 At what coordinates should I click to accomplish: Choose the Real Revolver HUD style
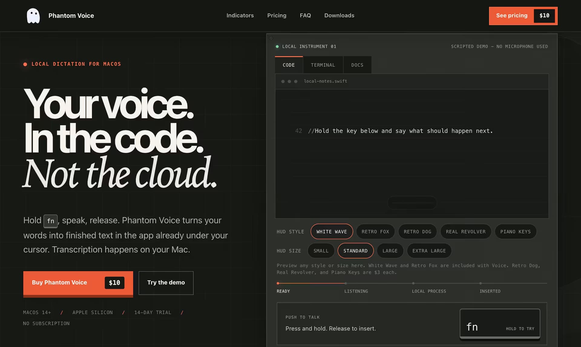tap(465, 232)
